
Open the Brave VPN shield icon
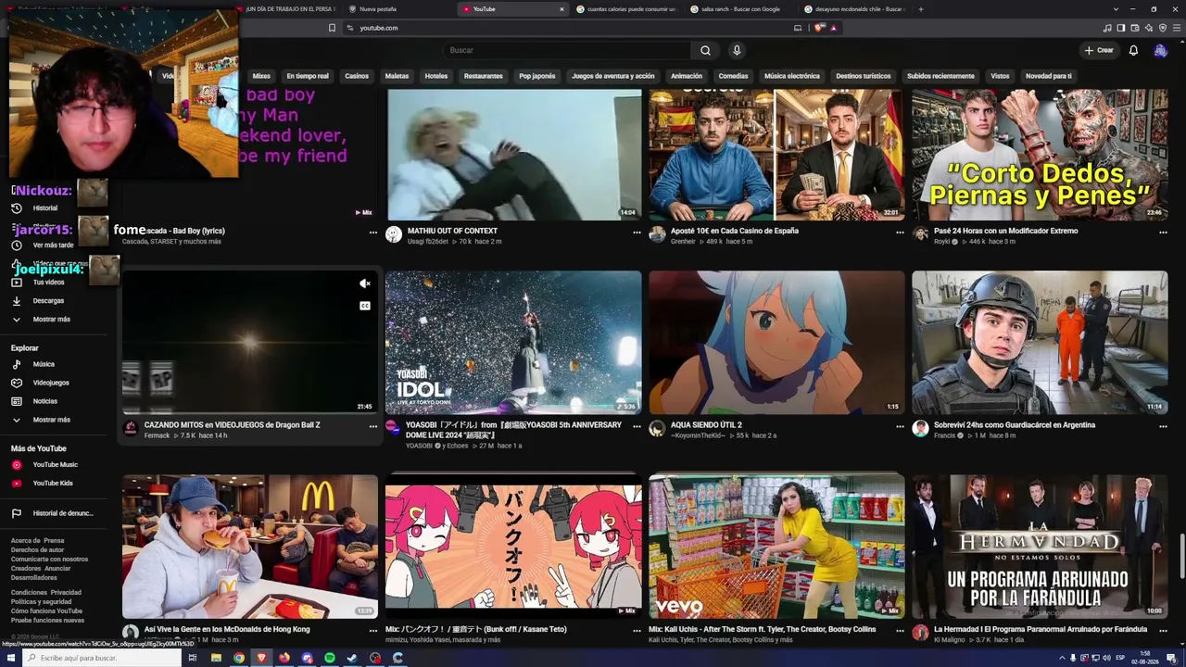tap(1163, 28)
